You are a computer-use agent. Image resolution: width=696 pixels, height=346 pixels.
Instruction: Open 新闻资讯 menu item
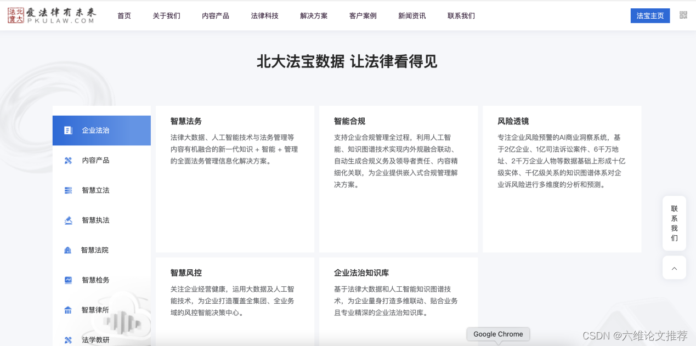(x=412, y=16)
